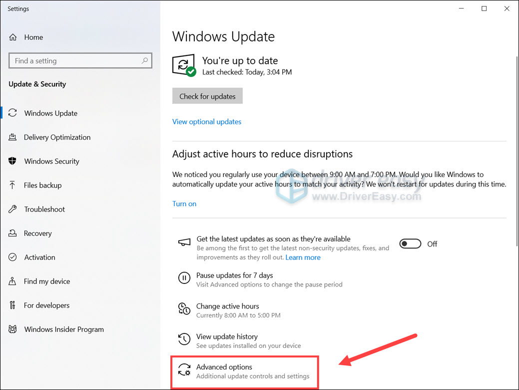Click the Files backup arrow icon
519x390 pixels.
click(x=13, y=185)
